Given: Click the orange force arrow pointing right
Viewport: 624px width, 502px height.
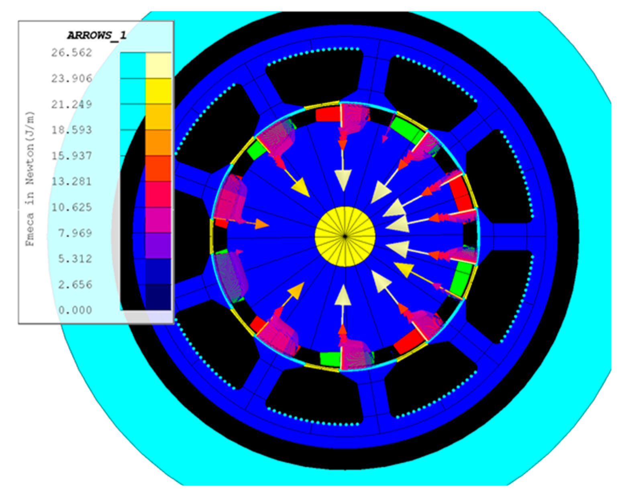Looking at the screenshot, I should [261, 224].
